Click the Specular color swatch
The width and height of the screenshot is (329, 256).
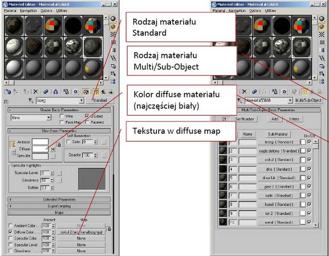coord(40,156)
